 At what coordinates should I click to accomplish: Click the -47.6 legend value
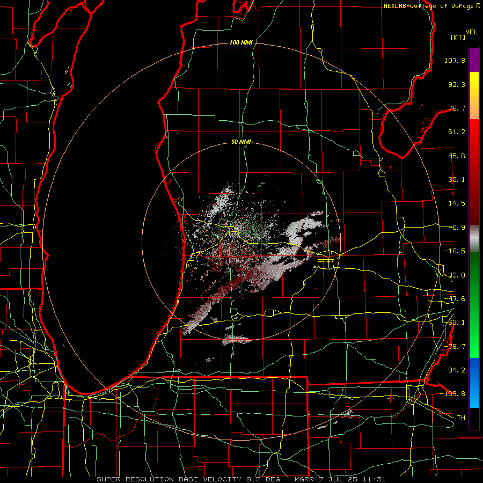pos(455,299)
